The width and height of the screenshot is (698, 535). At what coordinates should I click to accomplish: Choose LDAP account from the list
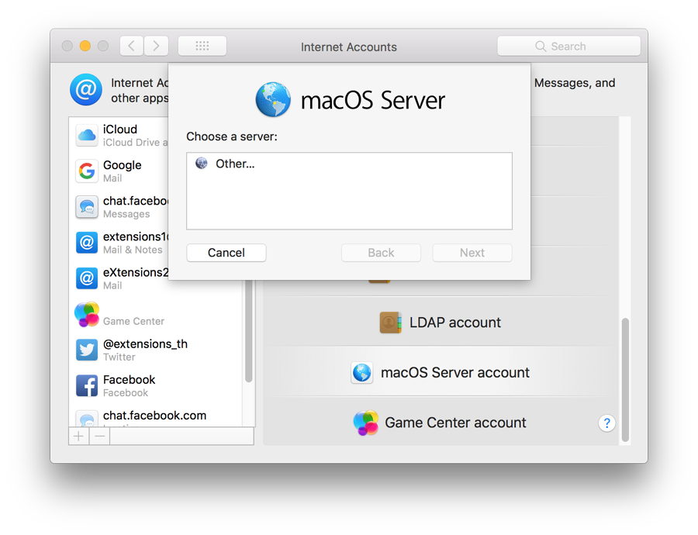tap(441, 323)
